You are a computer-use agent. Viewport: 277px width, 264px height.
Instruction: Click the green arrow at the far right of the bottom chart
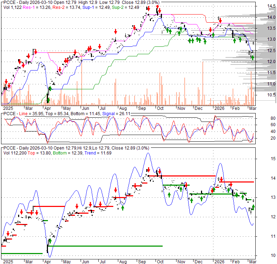point(254,207)
